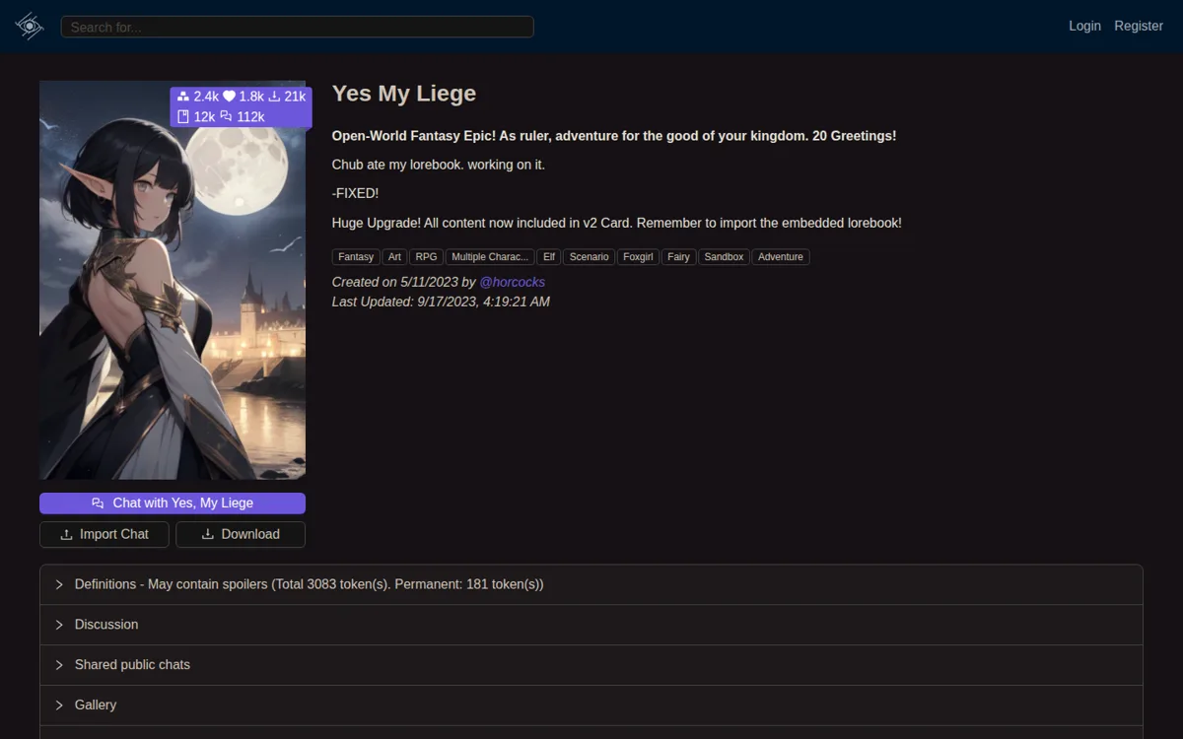Start chat with Yes, My Liege
Screen dimensions: 1183x739
click(173, 504)
